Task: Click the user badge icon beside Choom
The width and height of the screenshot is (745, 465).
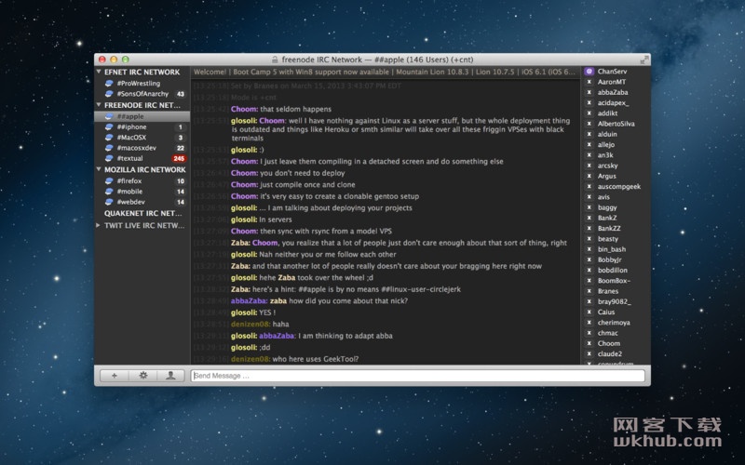Action: click(589, 343)
